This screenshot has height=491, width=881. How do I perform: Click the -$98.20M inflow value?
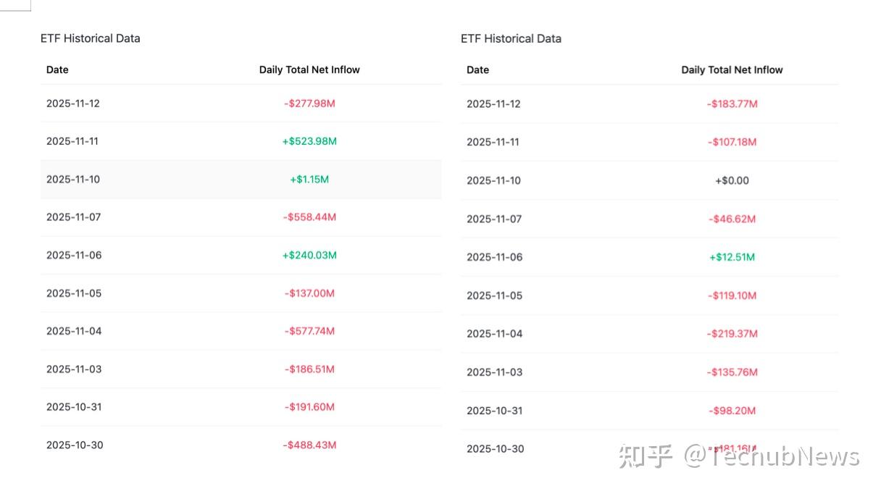[x=732, y=411]
